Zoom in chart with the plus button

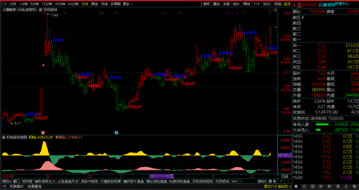pos(281,181)
